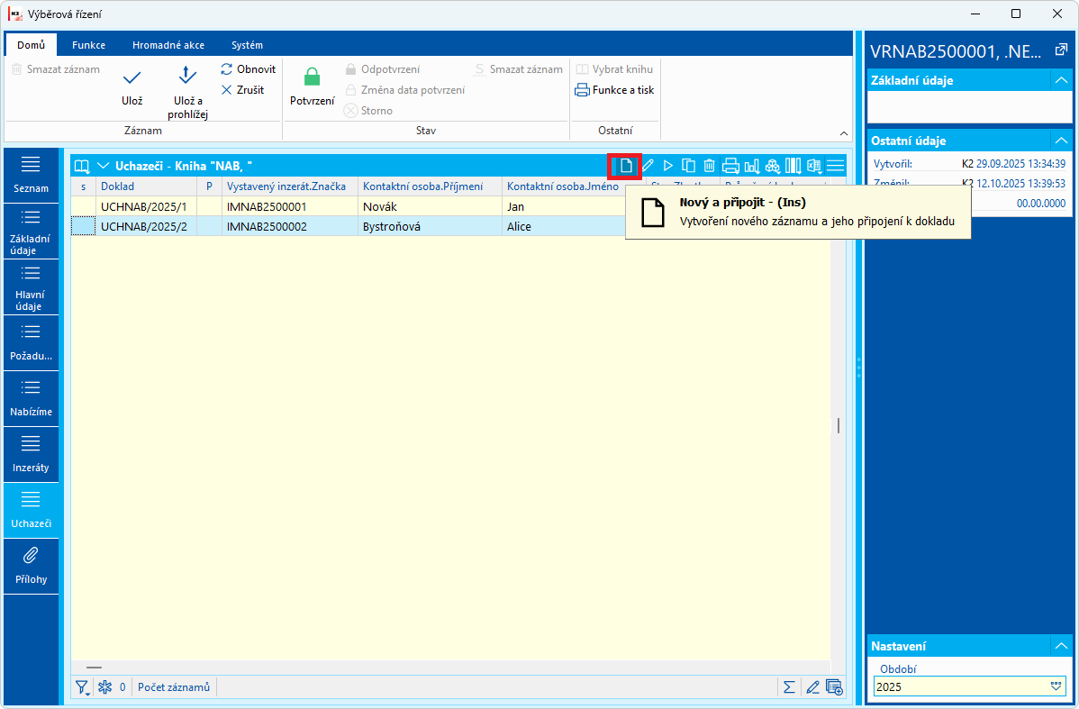Collapse the Ostatní údaje right panel
1079x709 pixels.
1060,141
